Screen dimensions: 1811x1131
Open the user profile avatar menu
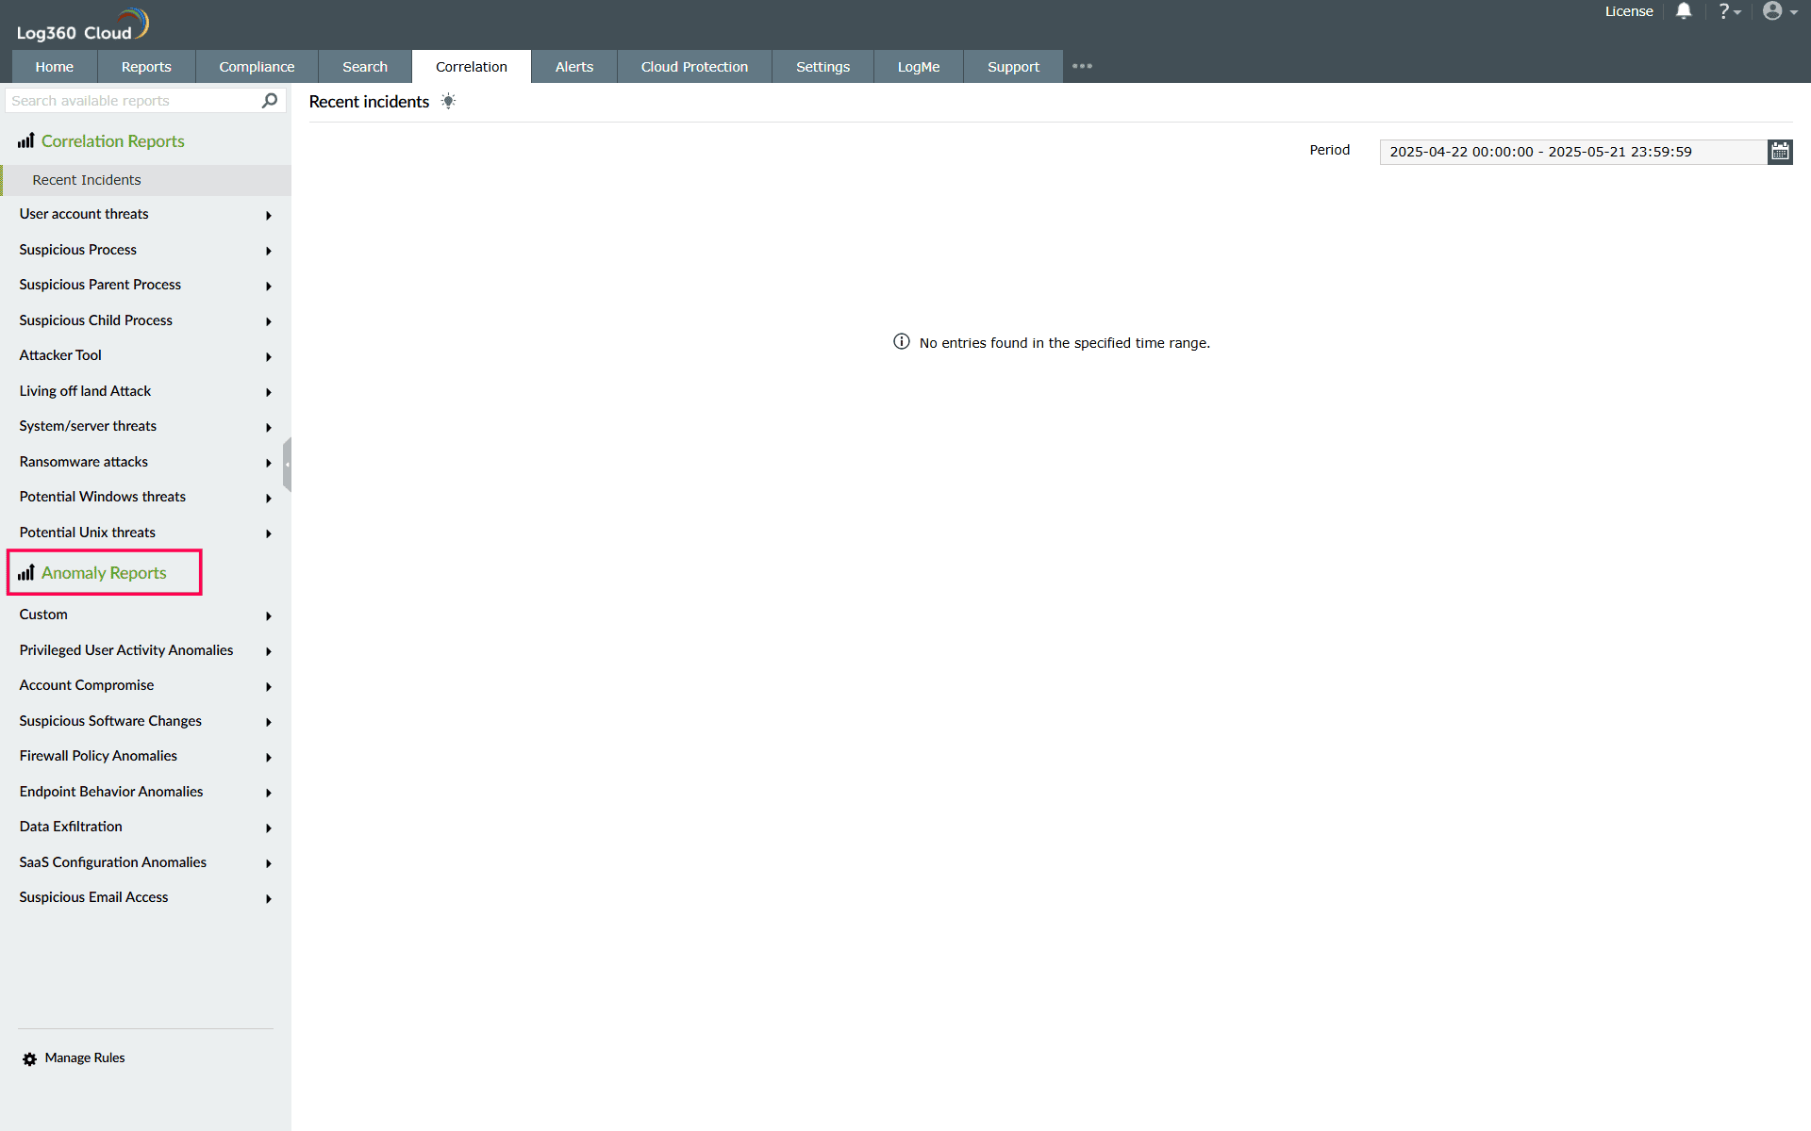coord(1779,11)
